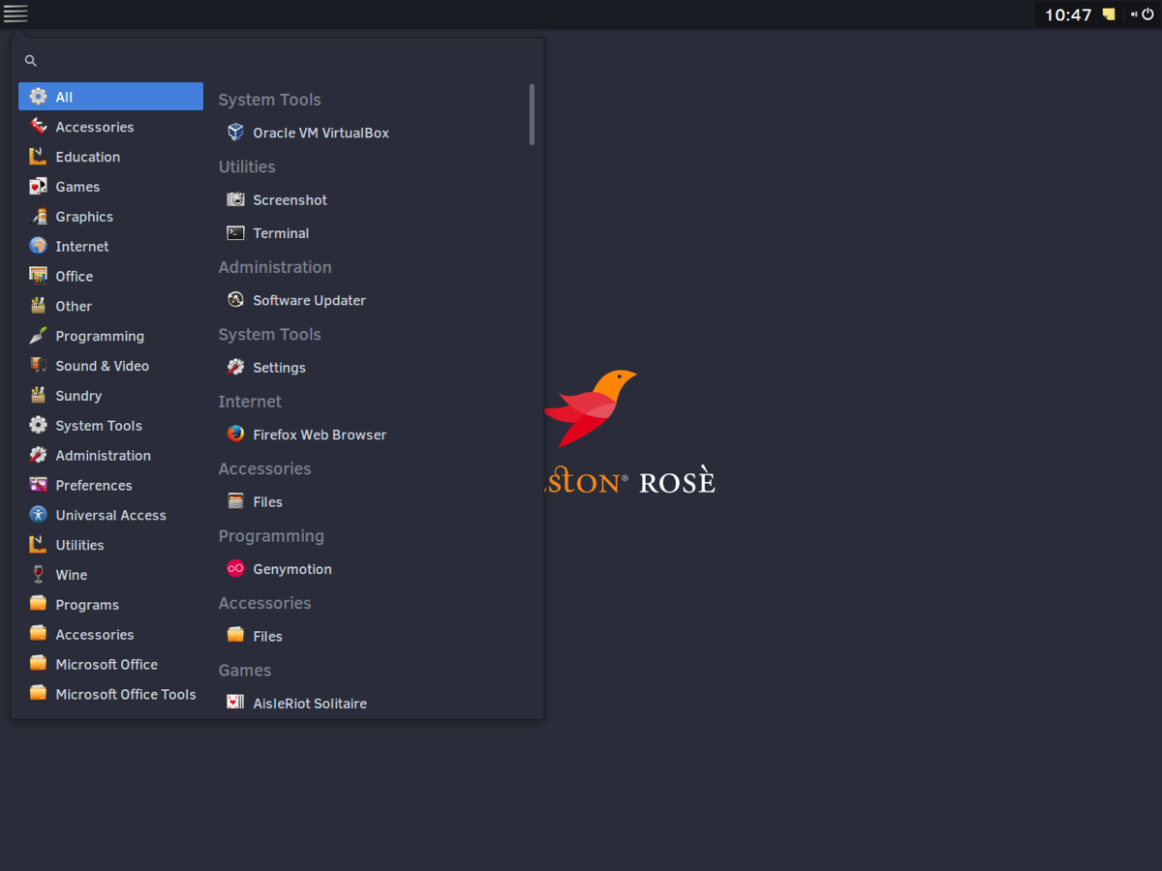Choose the Programming category in sidebar
The height and width of the screenshot is (871, 1162).
[110, 336]
